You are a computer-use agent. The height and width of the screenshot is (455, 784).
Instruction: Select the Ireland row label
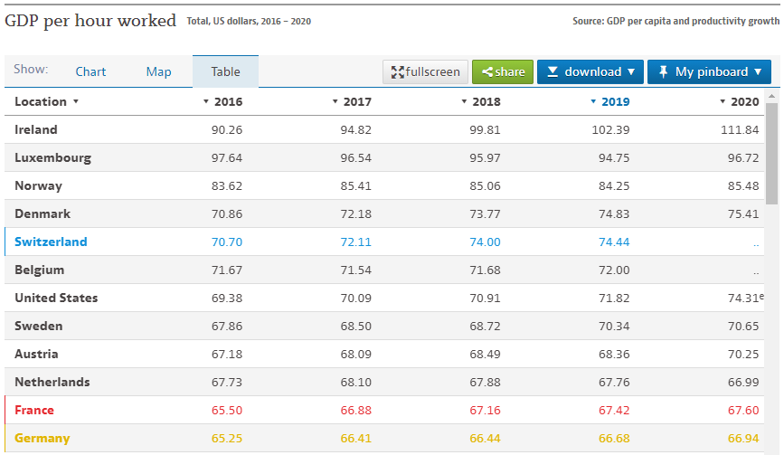point(36,129)
